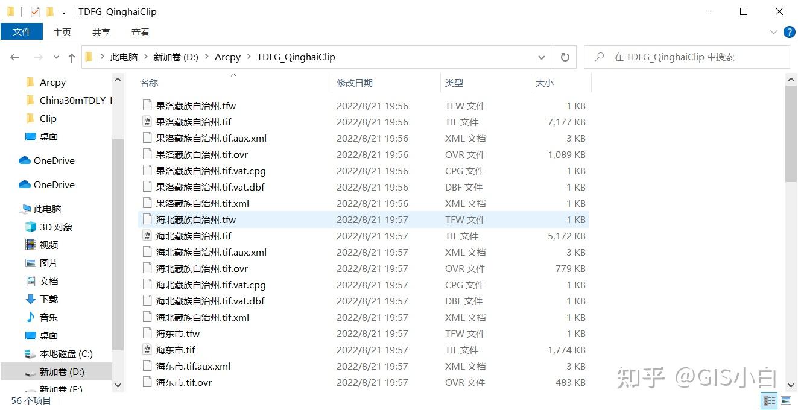The image size is (798, 410).
Task: Click the file icon of 海北藏族自治州.tif.ovr
Action: pos(147,268)
